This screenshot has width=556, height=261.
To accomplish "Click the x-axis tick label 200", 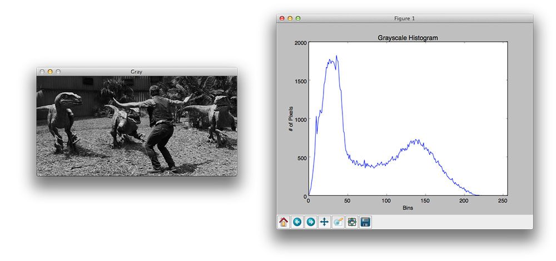I will [464, 201].
